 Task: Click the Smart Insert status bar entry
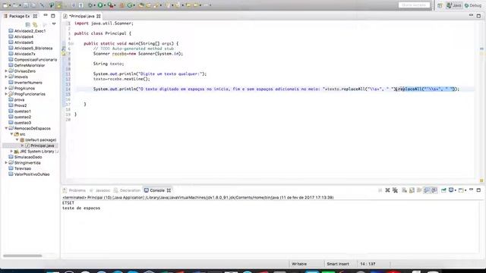[337, 264]
